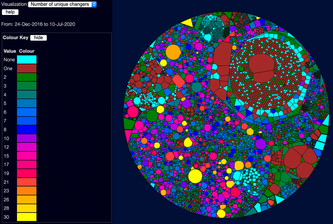
Task: Select the cyan 'None' colour swatch
Action: pyautogui.click(x=27, y=59)
